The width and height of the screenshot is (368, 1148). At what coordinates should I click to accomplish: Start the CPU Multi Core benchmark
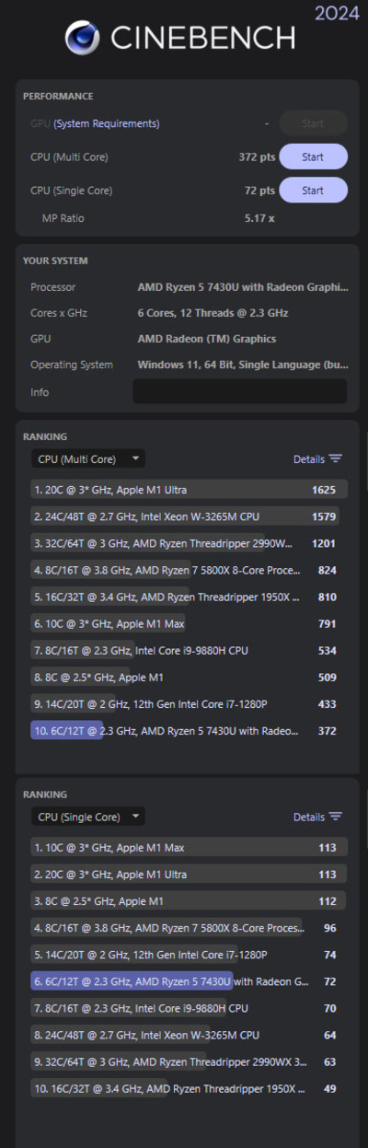pyautogui.click(x=313, y=157)
